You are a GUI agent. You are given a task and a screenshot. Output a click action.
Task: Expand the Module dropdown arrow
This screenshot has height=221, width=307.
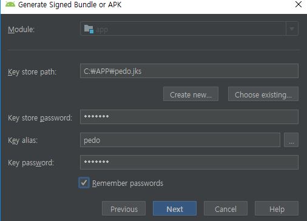pos(292,28)
